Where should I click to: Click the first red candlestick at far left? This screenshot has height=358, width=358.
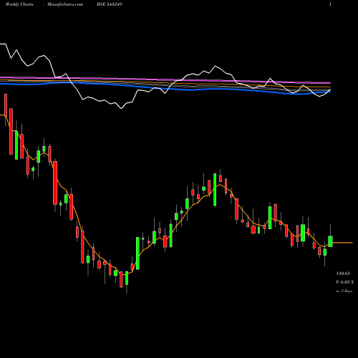(6, 105)
